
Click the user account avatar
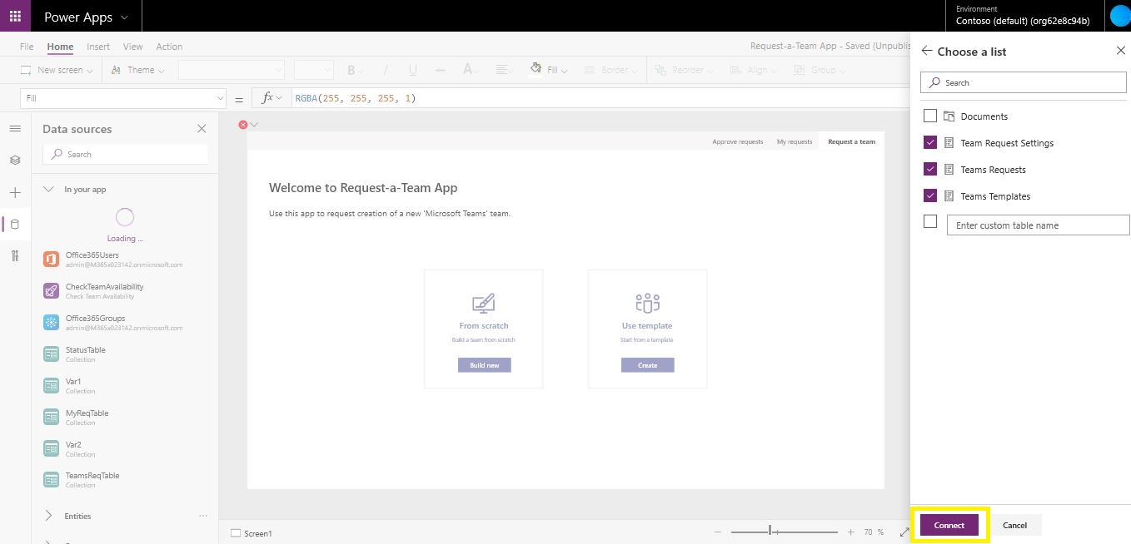point(1120,16)
